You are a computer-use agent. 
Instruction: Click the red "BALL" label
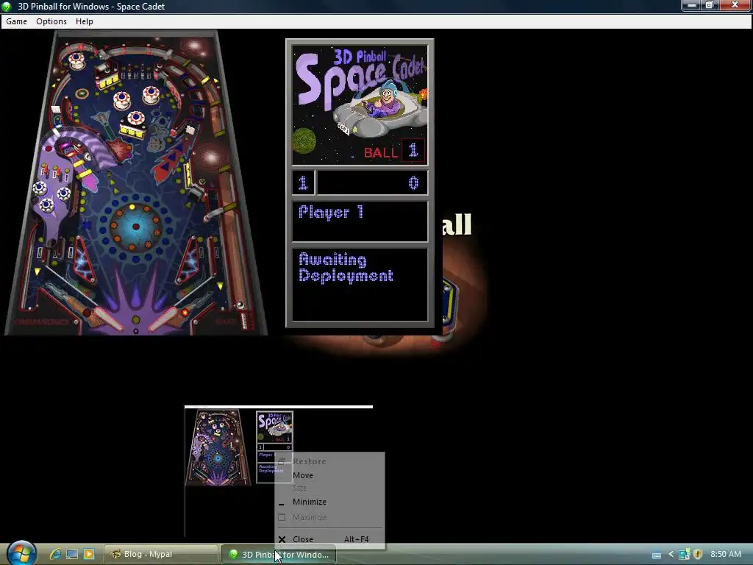tap(382, 153)
